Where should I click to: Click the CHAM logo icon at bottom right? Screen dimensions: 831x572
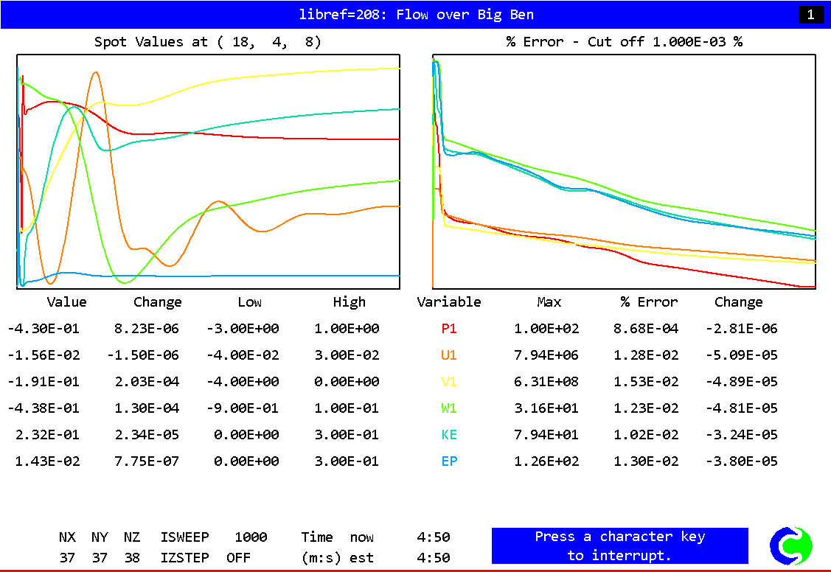pyautogui.click(x=790, y=546)
